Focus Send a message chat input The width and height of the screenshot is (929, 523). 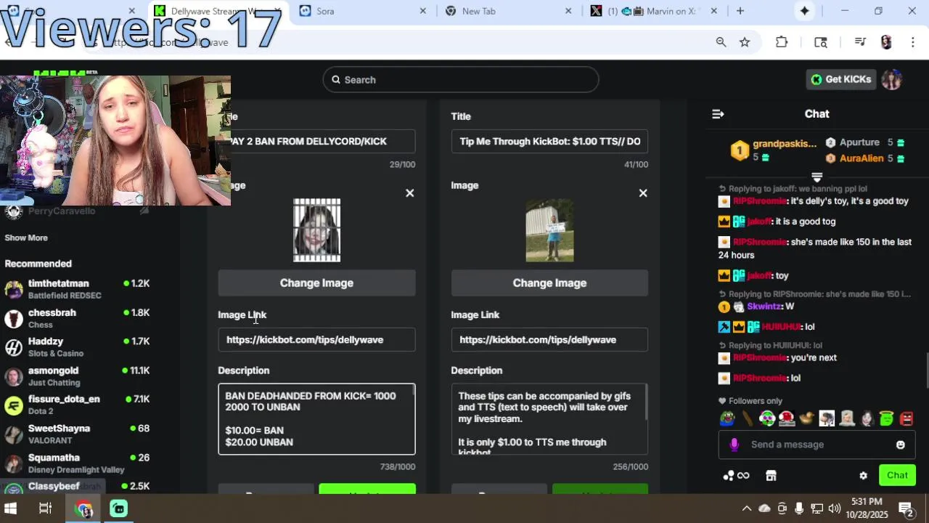[817, 445]
